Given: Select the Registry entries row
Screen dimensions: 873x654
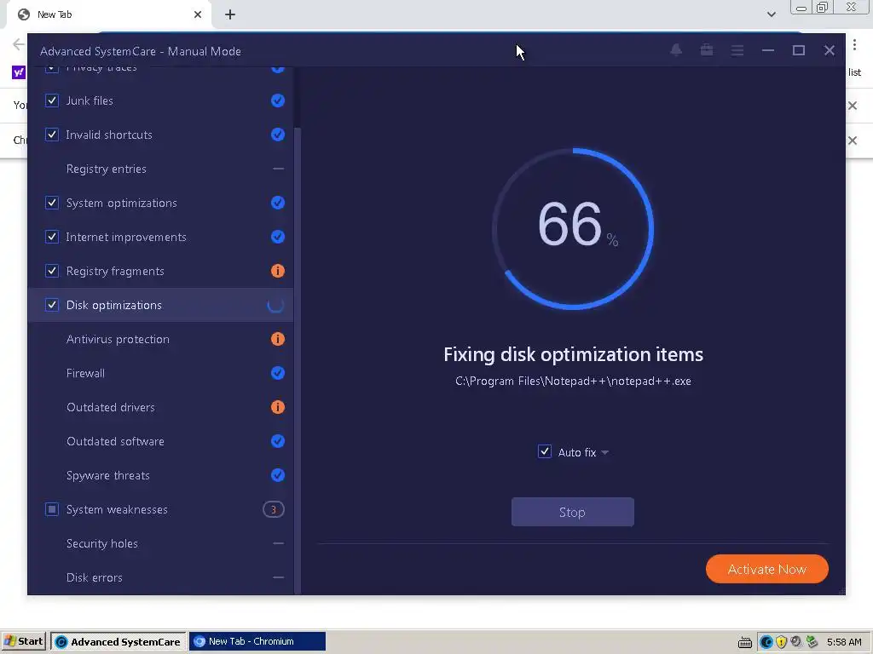Looking at the screenshot, I should [x=161, y=169].
